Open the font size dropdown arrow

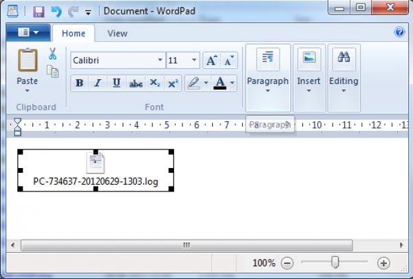[194, 60]
